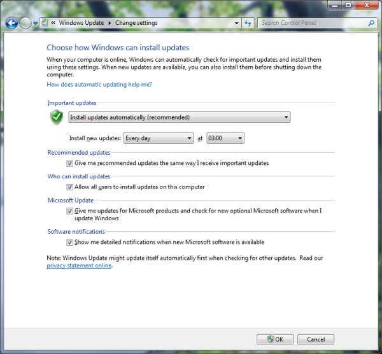Toggle Give me updates for Microsoft products
Viewport: 382px width, 354px height.
[69, 211]
